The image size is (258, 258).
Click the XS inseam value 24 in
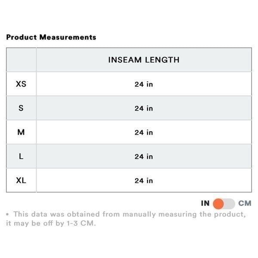click(144, 84)
